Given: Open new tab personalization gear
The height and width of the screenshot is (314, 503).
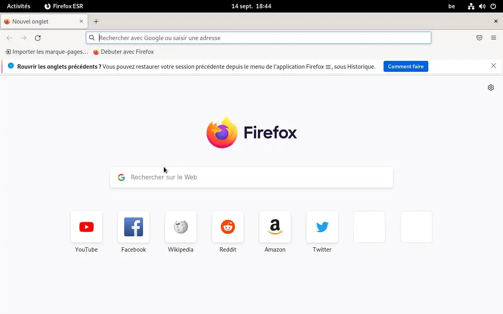Looking at the screenshot, I should (491, 88).
